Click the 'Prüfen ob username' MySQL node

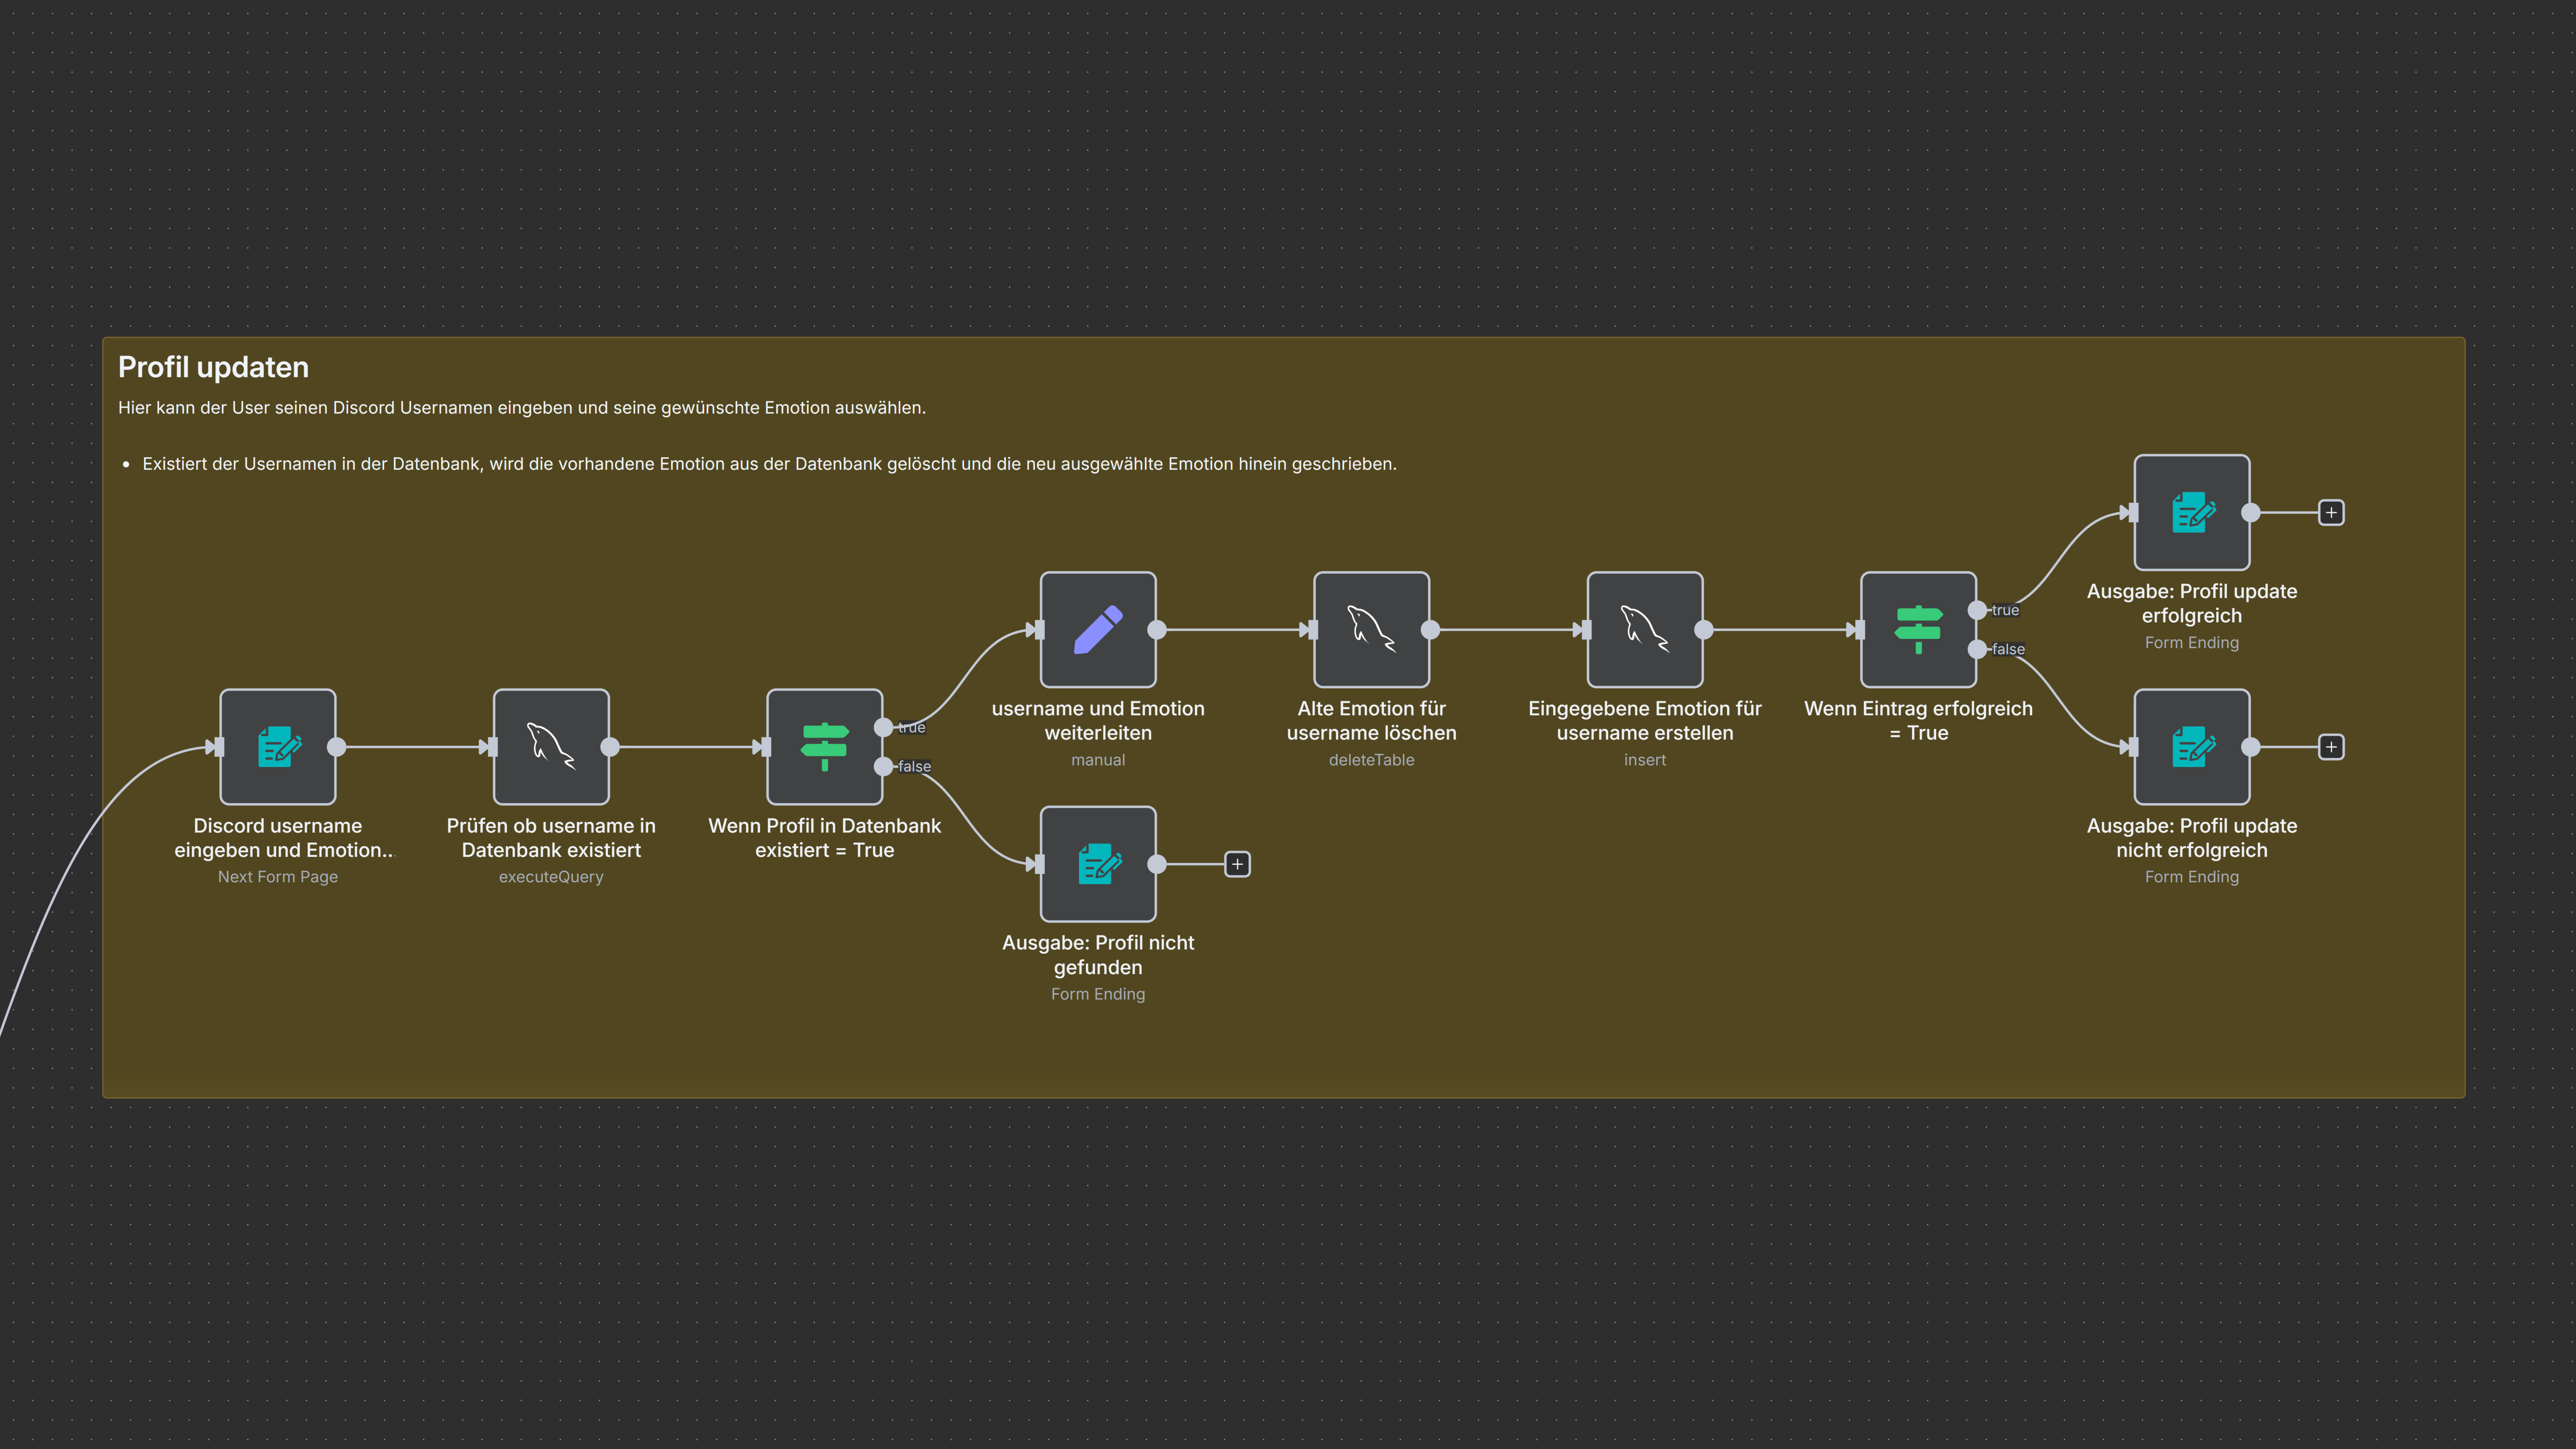click(x=551, y=746)
